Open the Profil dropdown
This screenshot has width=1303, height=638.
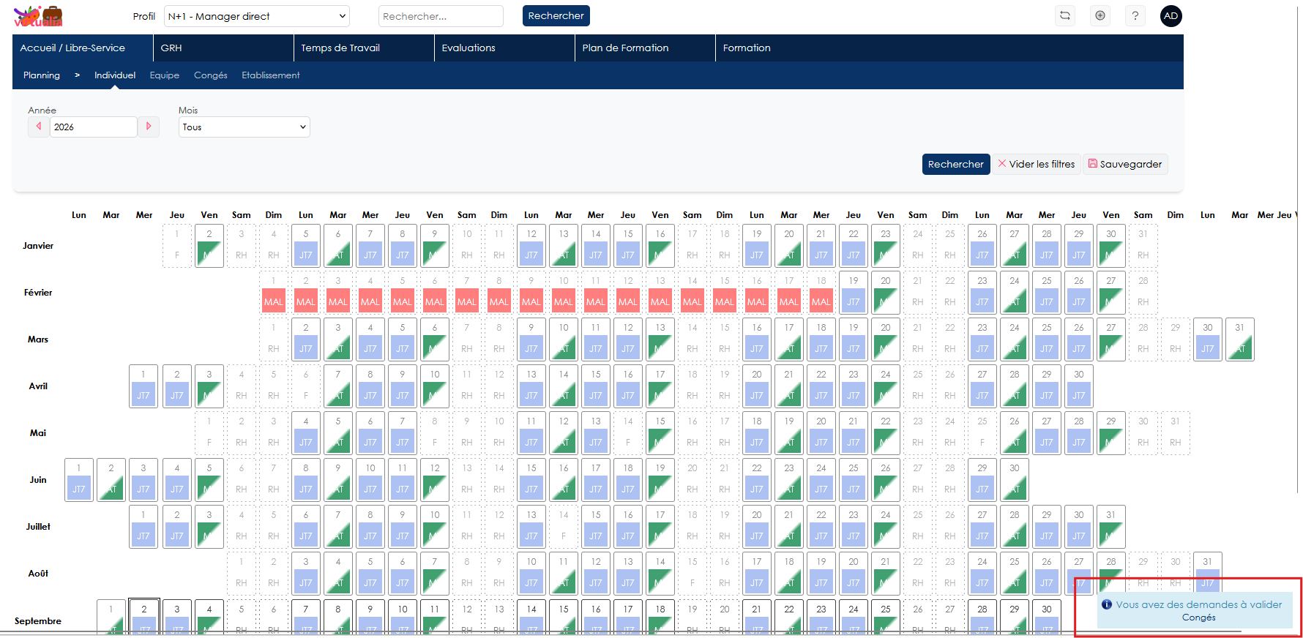point(257,16)
